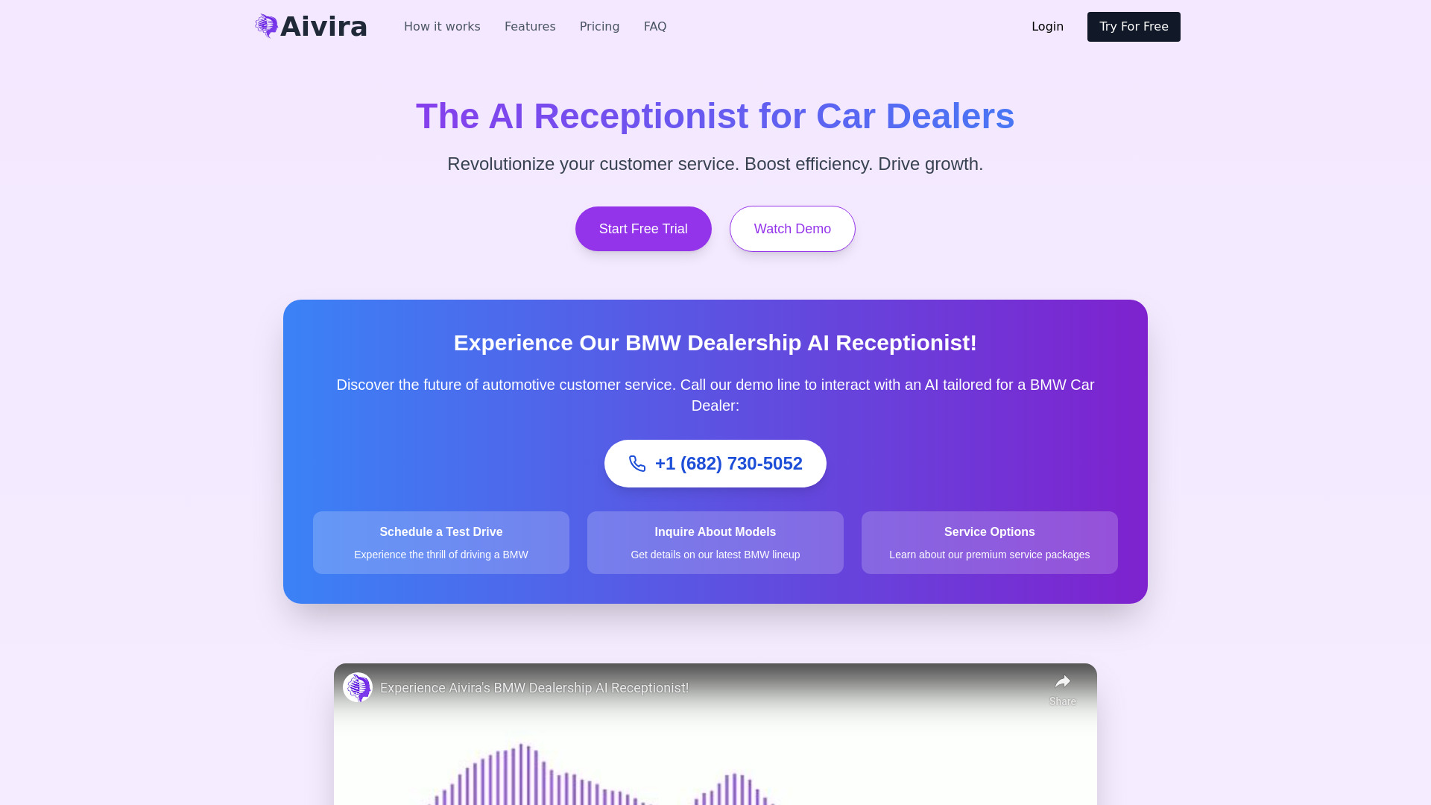
Task: Expand the Service Options card
Action: (989, 542)
